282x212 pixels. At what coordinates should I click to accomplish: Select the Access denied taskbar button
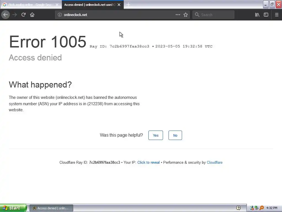51,208
